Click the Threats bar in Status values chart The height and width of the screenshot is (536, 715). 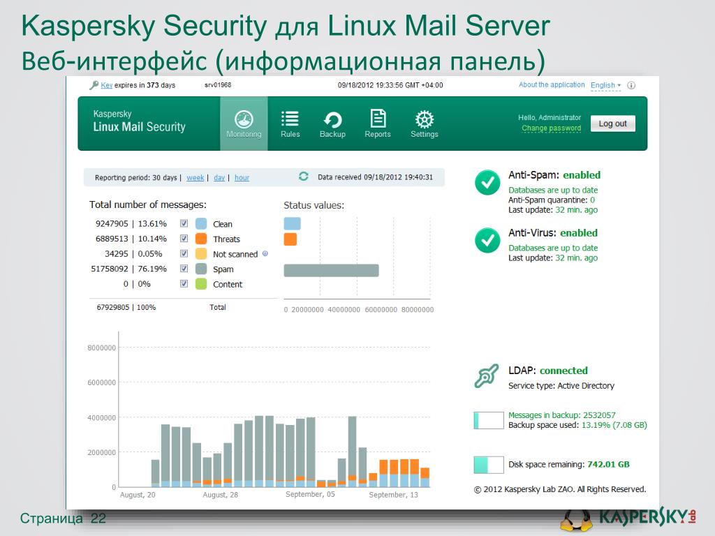pos(290,239)
